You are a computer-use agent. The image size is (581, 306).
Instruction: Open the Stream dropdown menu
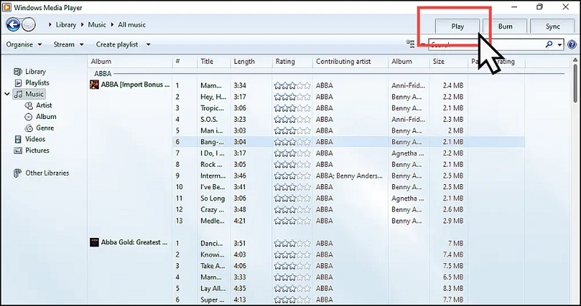tap(68, 44)
